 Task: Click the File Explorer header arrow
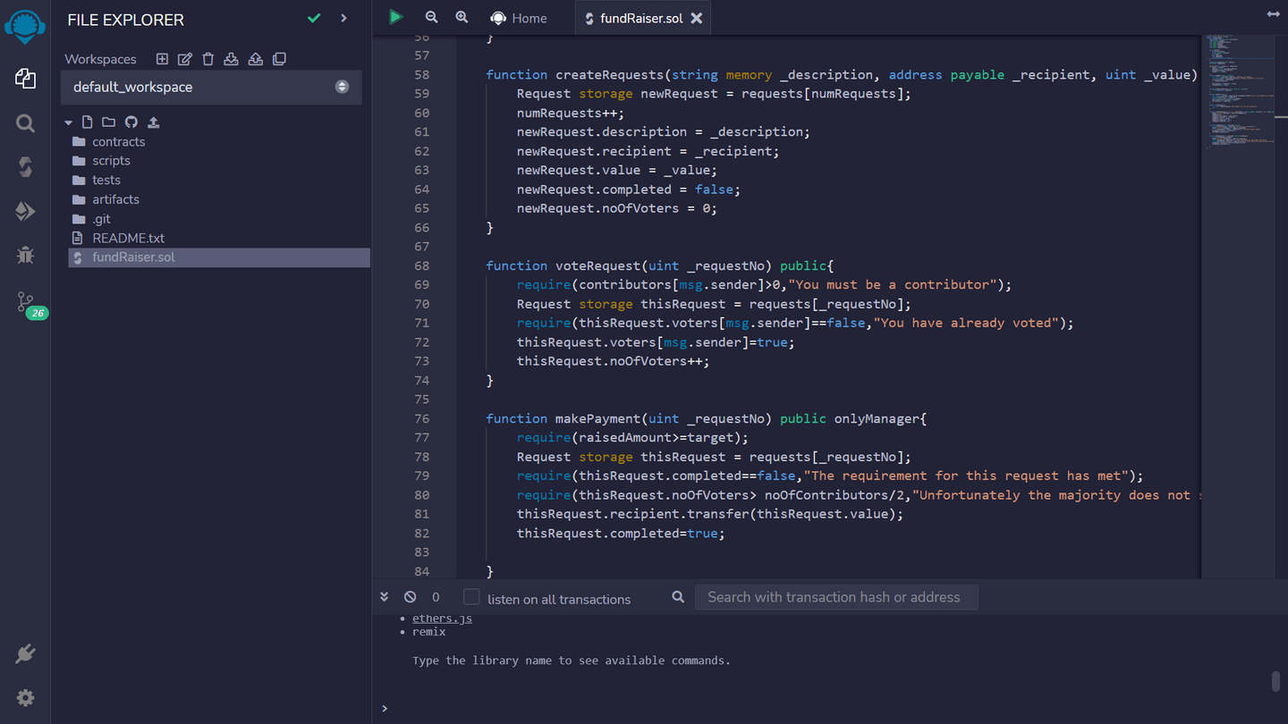(343, 18)
